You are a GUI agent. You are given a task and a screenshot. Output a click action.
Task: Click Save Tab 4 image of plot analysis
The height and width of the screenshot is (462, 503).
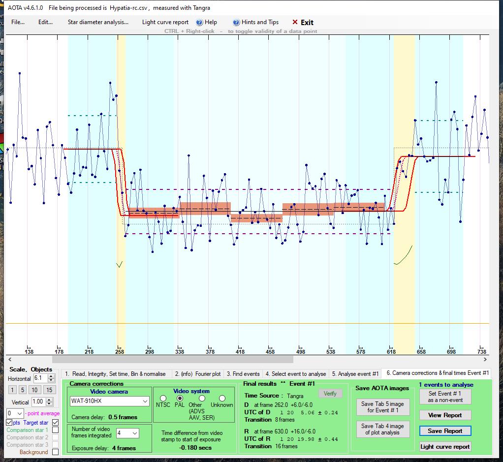(x=383, y=429)
